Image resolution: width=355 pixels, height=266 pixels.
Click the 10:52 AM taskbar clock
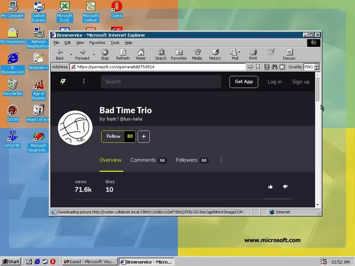tap(340, 262)
